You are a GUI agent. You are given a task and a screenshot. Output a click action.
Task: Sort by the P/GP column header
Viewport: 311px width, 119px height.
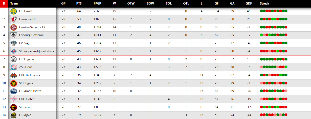97,4
